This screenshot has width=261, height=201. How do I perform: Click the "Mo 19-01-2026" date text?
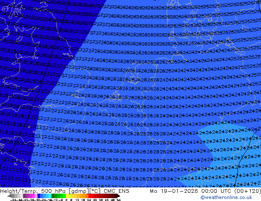174,191
